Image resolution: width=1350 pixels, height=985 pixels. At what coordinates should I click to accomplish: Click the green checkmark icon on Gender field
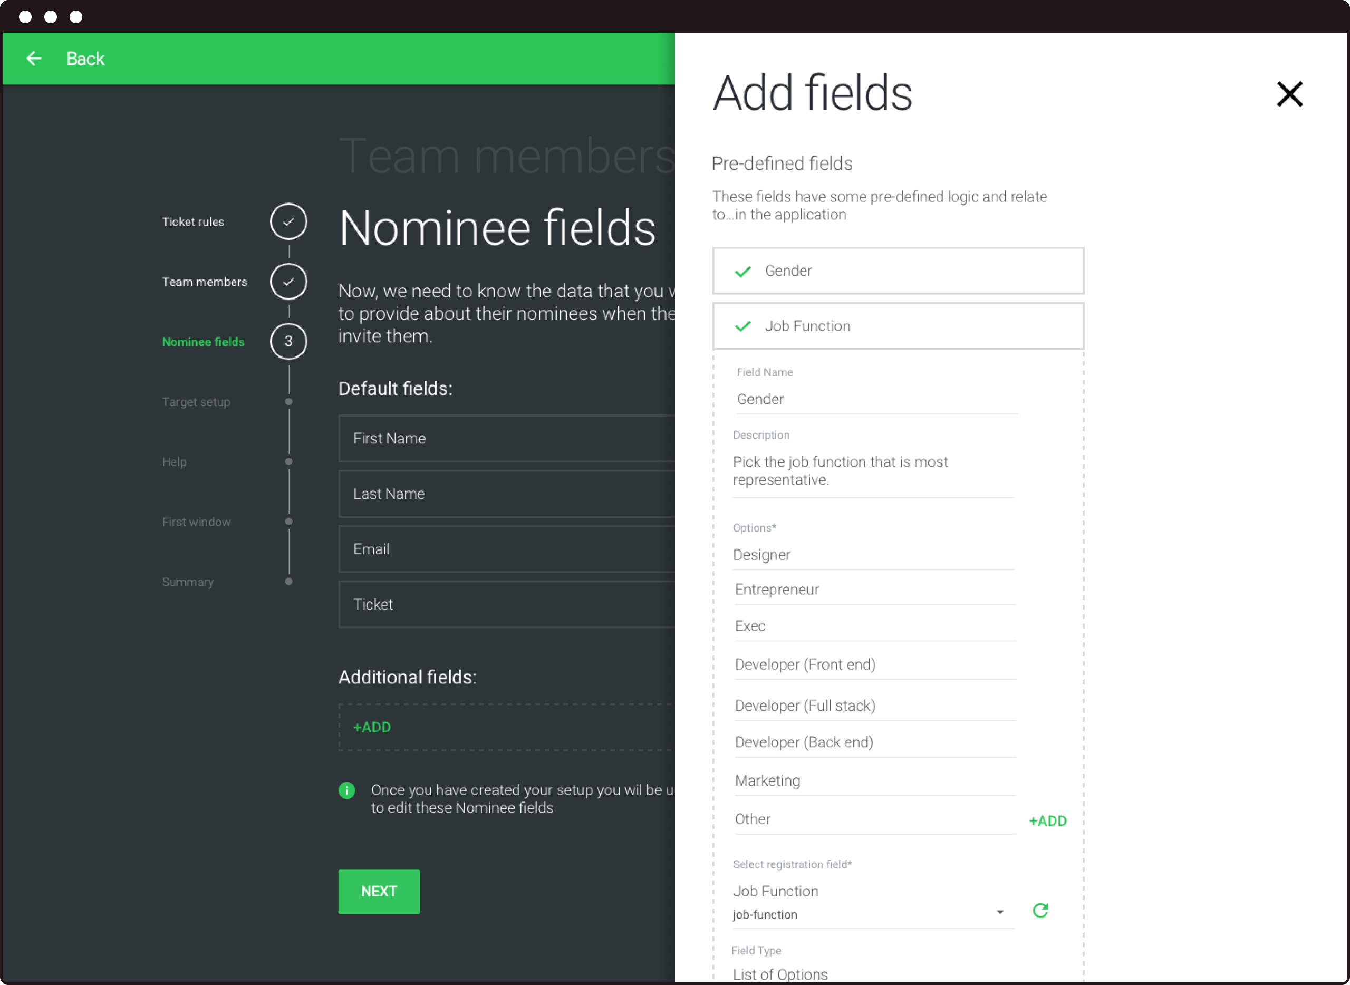742,271
